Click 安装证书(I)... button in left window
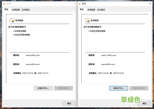The image size is (154, 109). [x=43, y=88]
